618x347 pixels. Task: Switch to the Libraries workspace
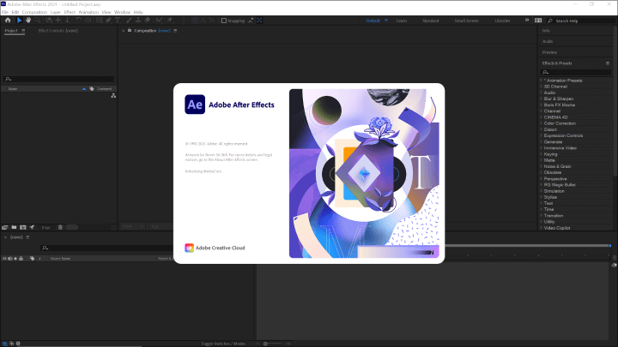pyautogui.click(x=502, y=21)
